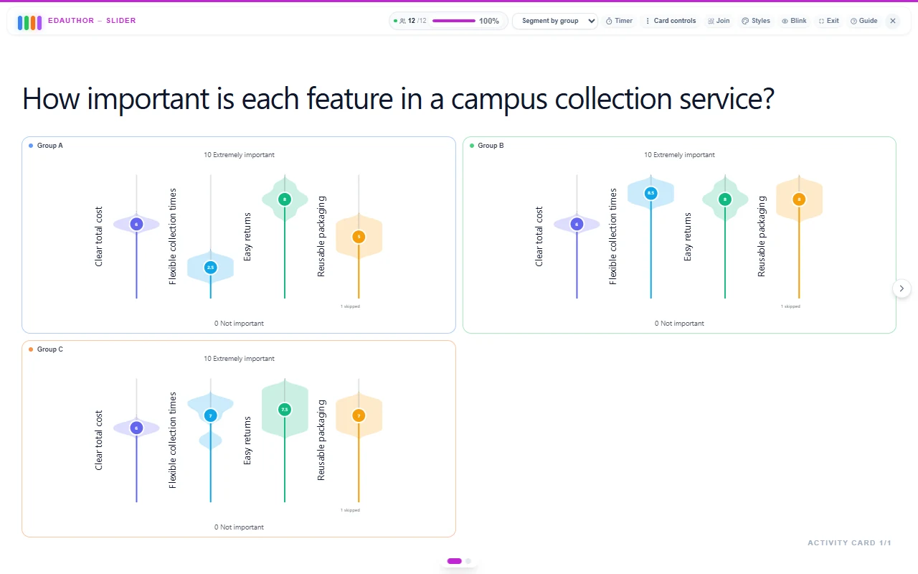This screenshot has height=574, width=918.
Task: Click Group A's Reusable packaging marker showing 5
Action: [x=359, y=236]
